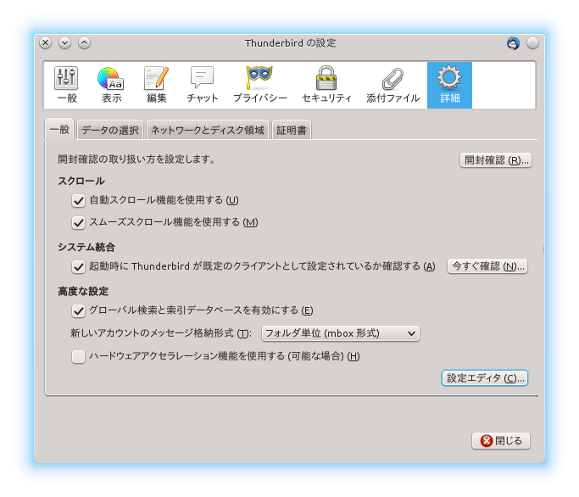Open the プライバシー privacy pane

pyautogui.click(x=260, y=85)
